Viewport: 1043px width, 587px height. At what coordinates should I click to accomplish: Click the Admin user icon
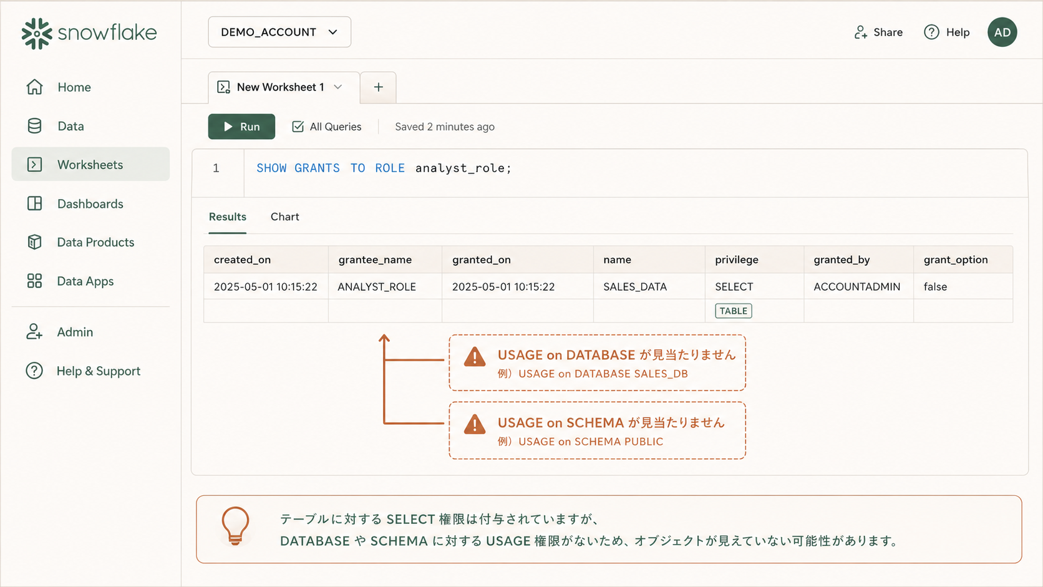(x=35, y=332)
